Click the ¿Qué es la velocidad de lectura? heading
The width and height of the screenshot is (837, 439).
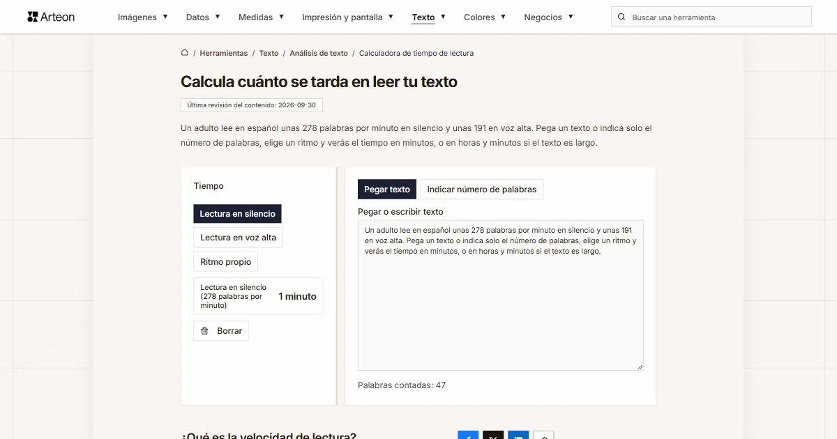click(269, 435)
